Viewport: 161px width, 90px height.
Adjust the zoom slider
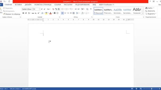pos(152,89)
